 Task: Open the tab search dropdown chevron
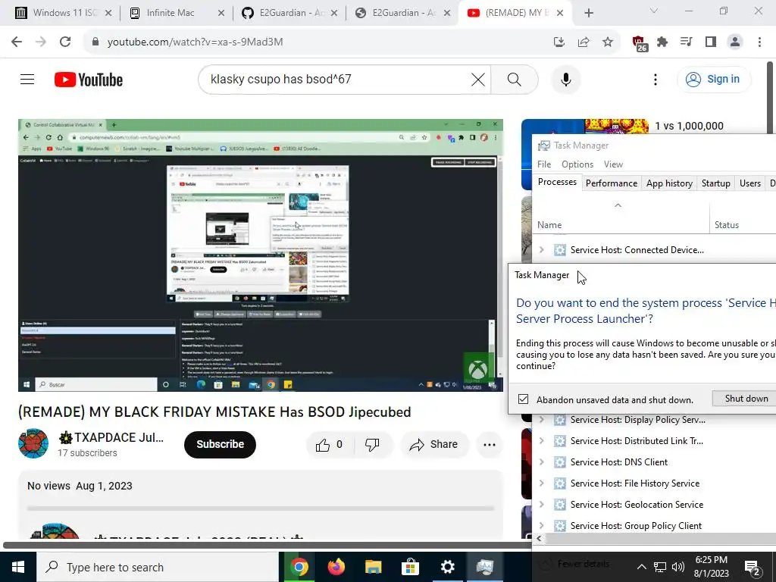(654, 11)
